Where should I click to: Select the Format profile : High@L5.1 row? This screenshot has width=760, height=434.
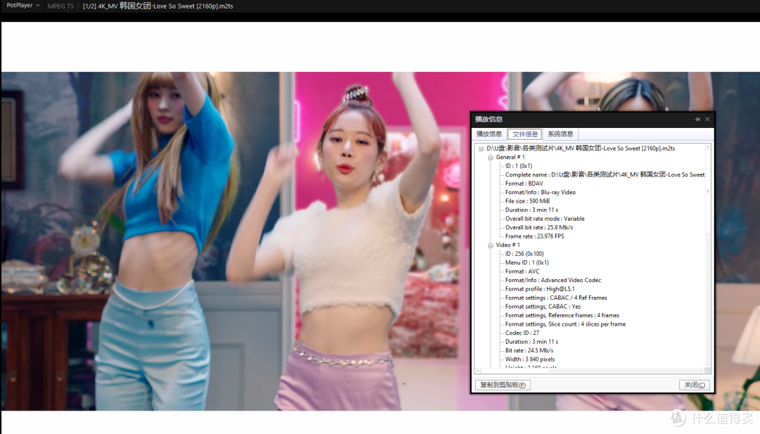(540, 288)
